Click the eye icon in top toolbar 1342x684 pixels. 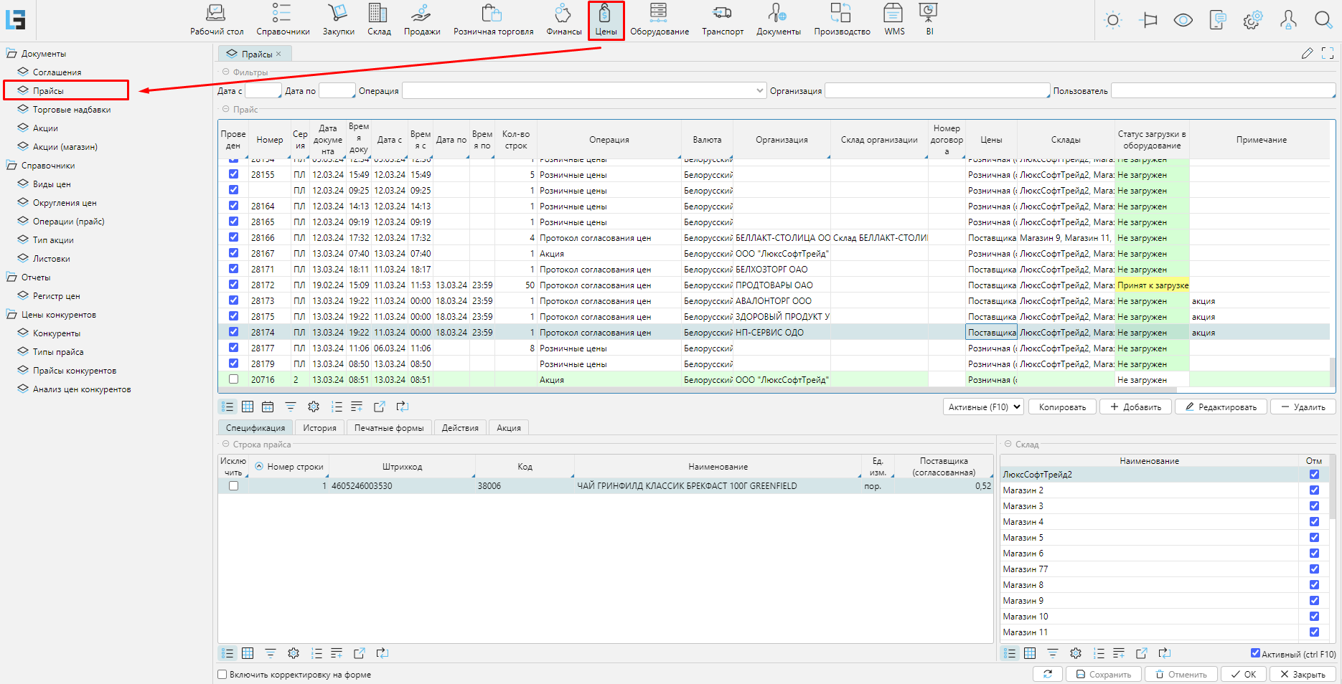click(1183, 20)
